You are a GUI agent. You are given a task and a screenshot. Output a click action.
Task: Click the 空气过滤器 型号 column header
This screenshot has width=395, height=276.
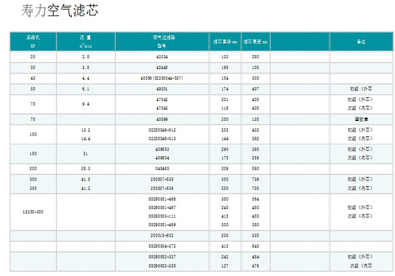click(162, 41)
